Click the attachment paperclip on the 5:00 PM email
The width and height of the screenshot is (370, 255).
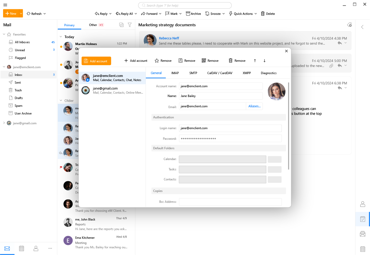coord(331,66)
